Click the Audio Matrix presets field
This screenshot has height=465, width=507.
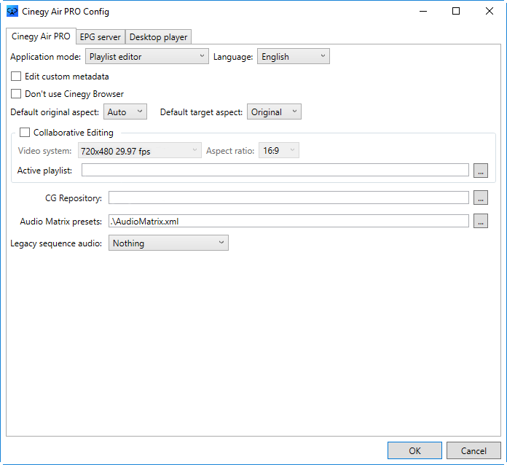pos(288,221)
